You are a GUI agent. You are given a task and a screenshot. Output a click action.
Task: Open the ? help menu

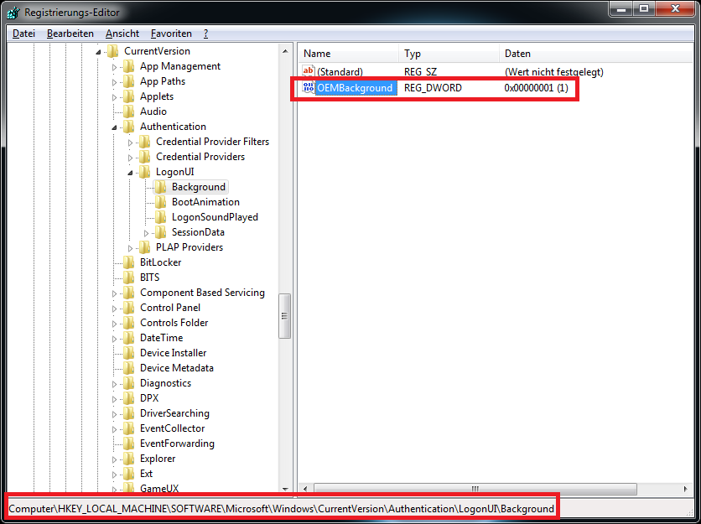click(x=205, y=34)
